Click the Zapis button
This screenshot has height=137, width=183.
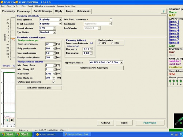124,123
